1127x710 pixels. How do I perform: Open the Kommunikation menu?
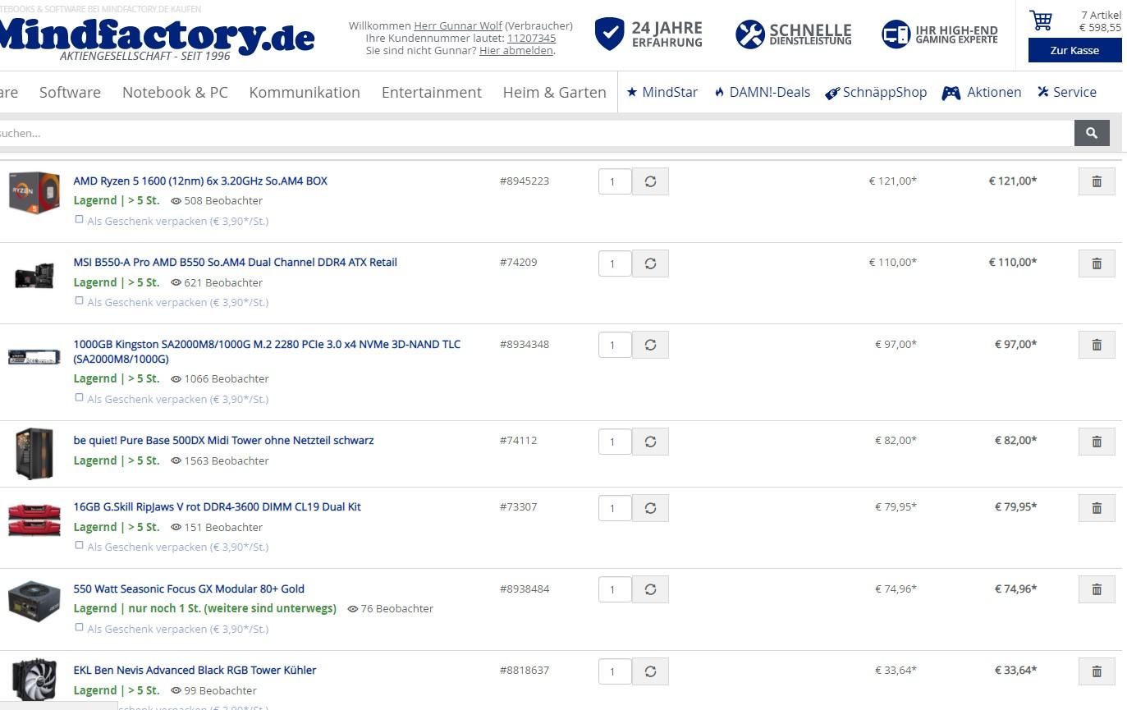click(305, 92)
